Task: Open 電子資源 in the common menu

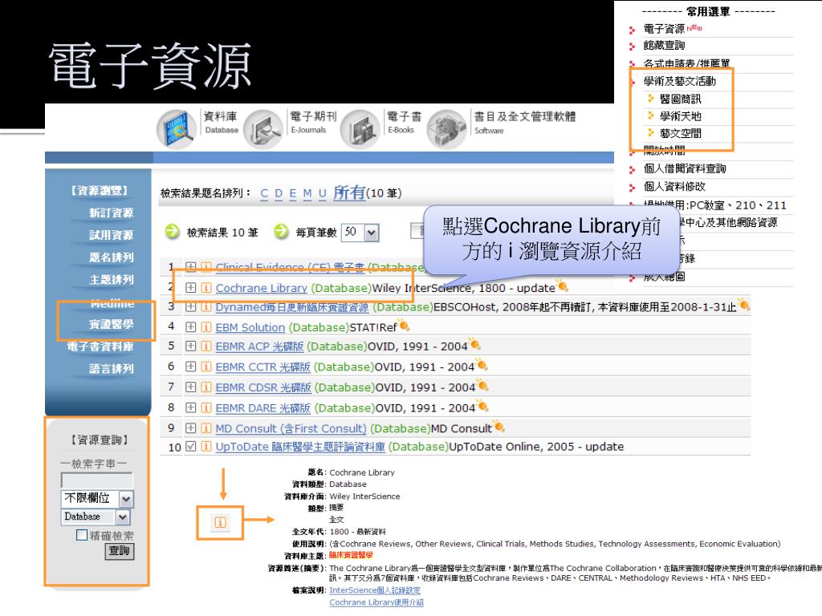Action: click(x=664, y=28)
